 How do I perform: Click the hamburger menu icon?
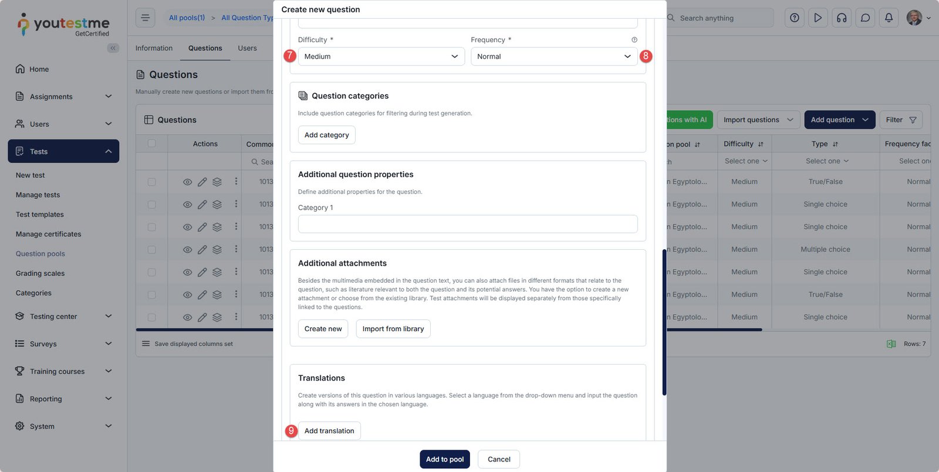click(x=146, y=18)
